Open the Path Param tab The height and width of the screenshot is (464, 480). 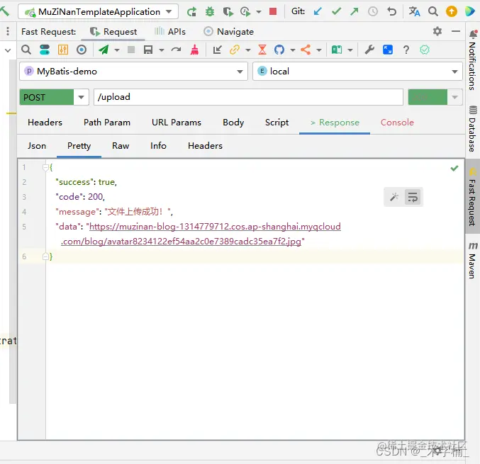(x=107, y=123)
